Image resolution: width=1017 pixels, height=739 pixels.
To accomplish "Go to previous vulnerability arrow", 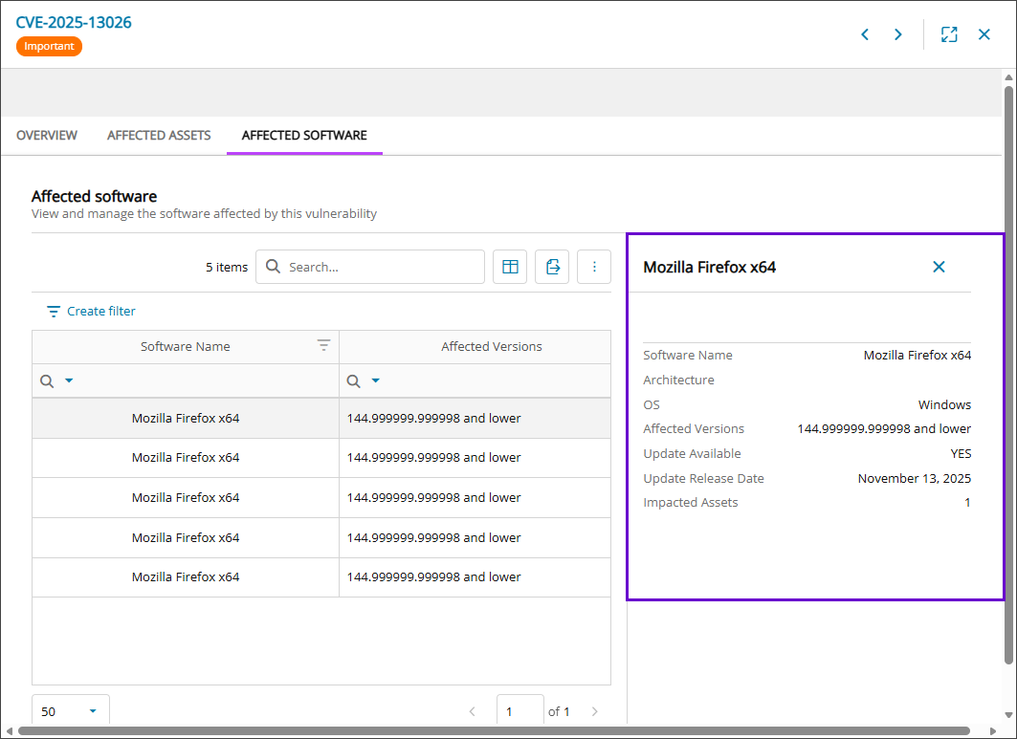I will coord(865,34).
